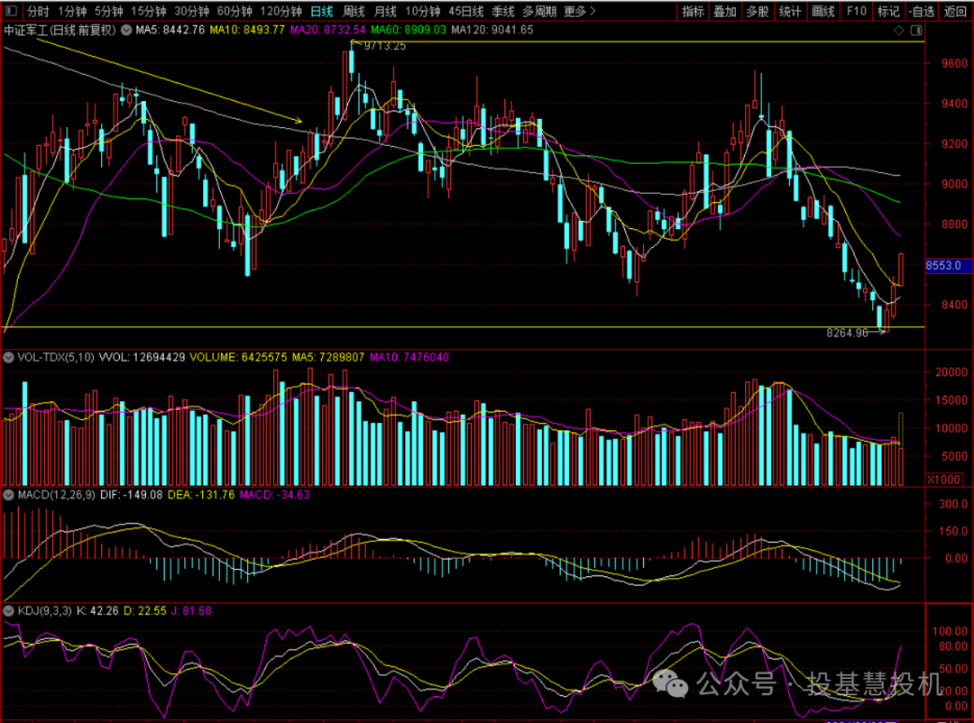Click the MA5: 8442.76 label
This screenshot has width=974, height=723.
click(x=170, y=30)
